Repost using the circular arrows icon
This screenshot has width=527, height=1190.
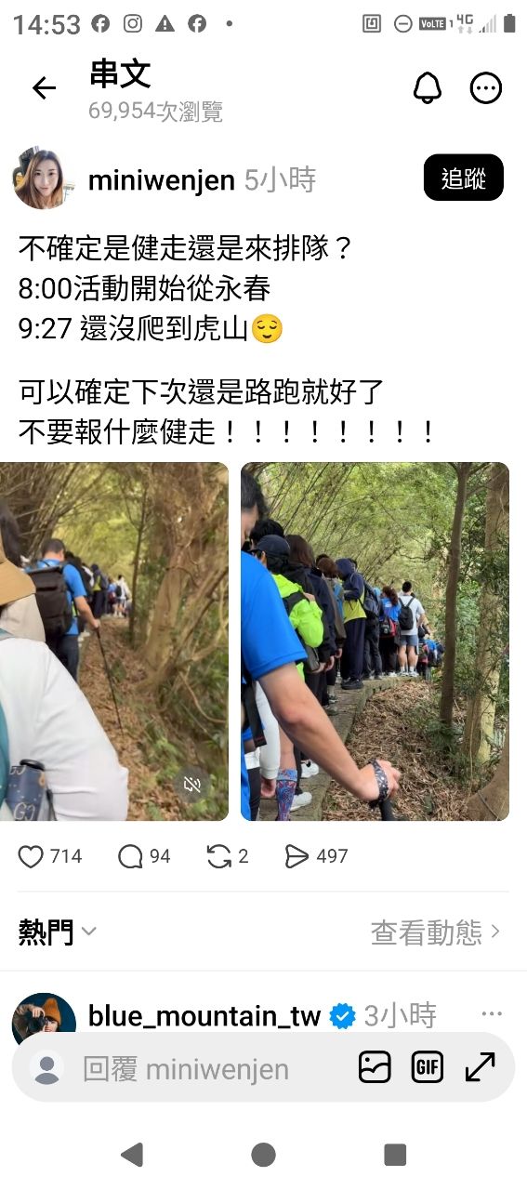coord(219,856)
